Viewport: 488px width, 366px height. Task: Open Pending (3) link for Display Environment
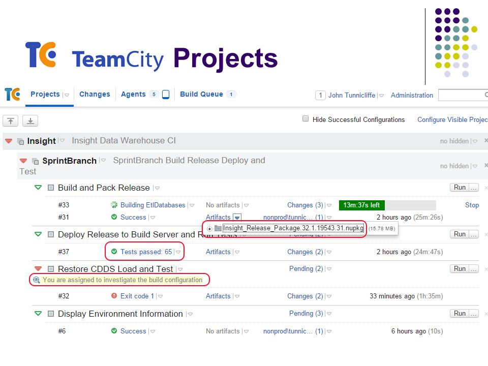(306, 314)
